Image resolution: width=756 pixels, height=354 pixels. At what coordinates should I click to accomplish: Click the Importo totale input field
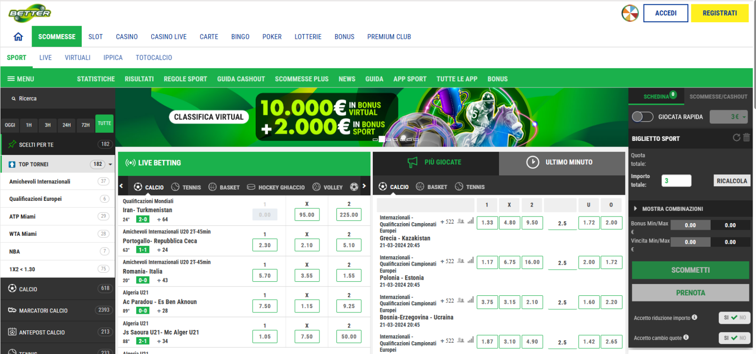pyautogui.click(x=676, y=181)
